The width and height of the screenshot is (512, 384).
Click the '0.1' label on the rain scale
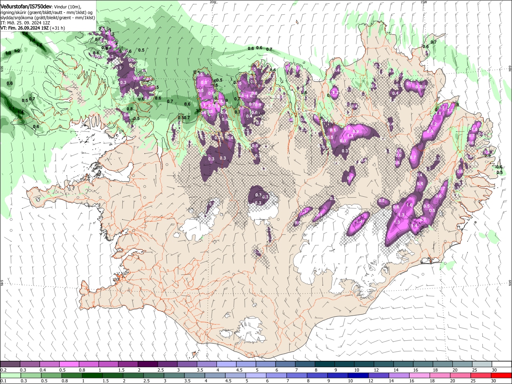tap(4, 381)
